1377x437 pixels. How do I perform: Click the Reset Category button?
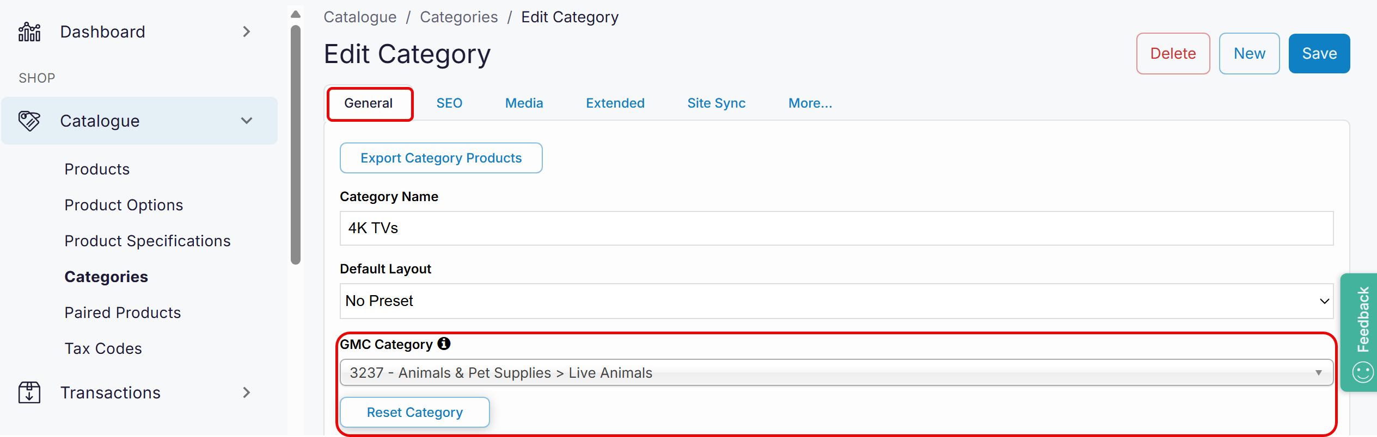[x=414, y=413]
